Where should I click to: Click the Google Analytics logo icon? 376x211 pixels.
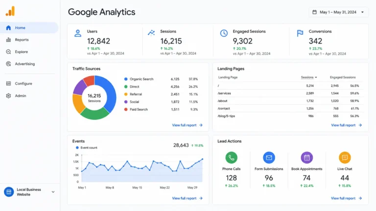point(10,11)
